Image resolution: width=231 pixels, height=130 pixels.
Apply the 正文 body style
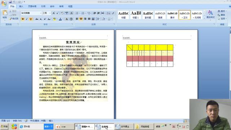pos(184,15)
